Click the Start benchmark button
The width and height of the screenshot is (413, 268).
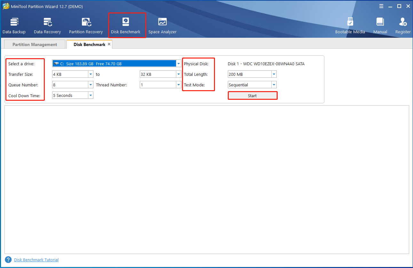pyautogui.click(x=252, y=96)
